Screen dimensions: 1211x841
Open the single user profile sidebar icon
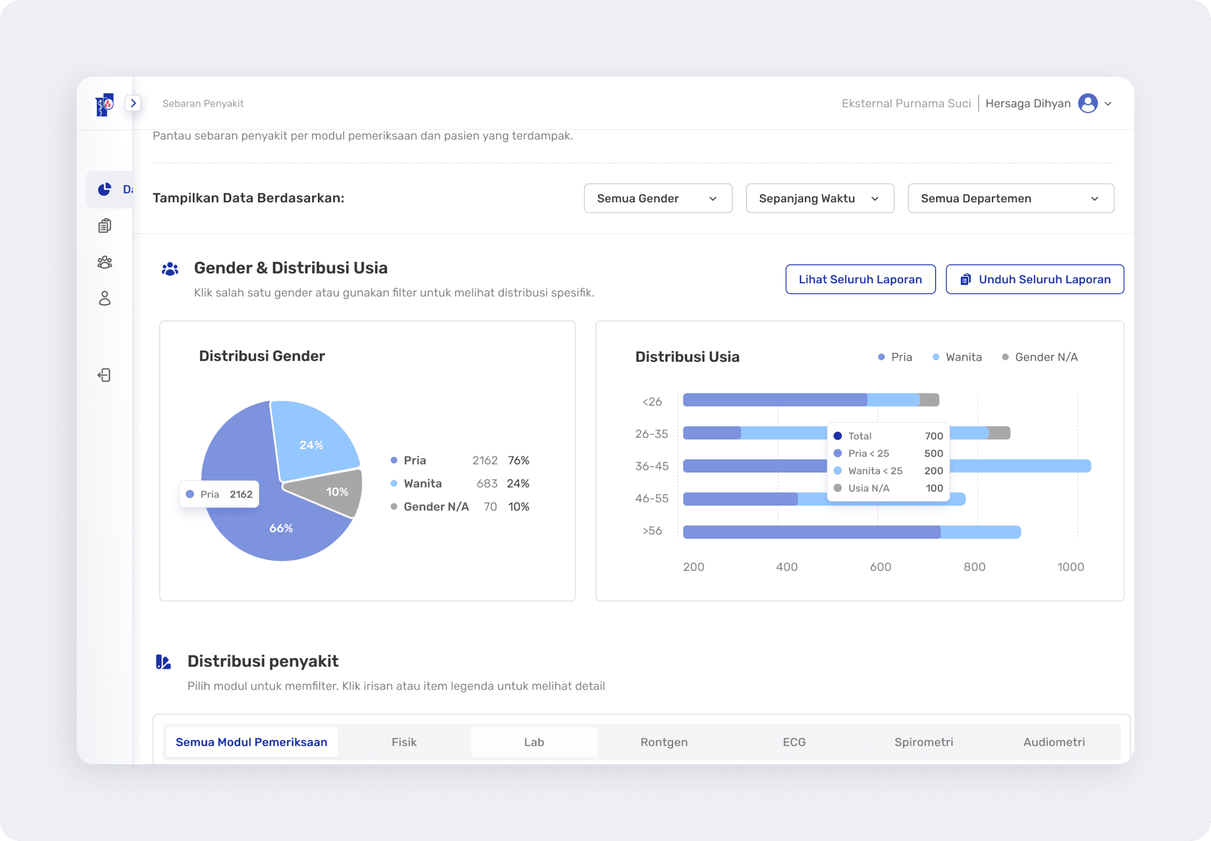click(x=105, y=299)
